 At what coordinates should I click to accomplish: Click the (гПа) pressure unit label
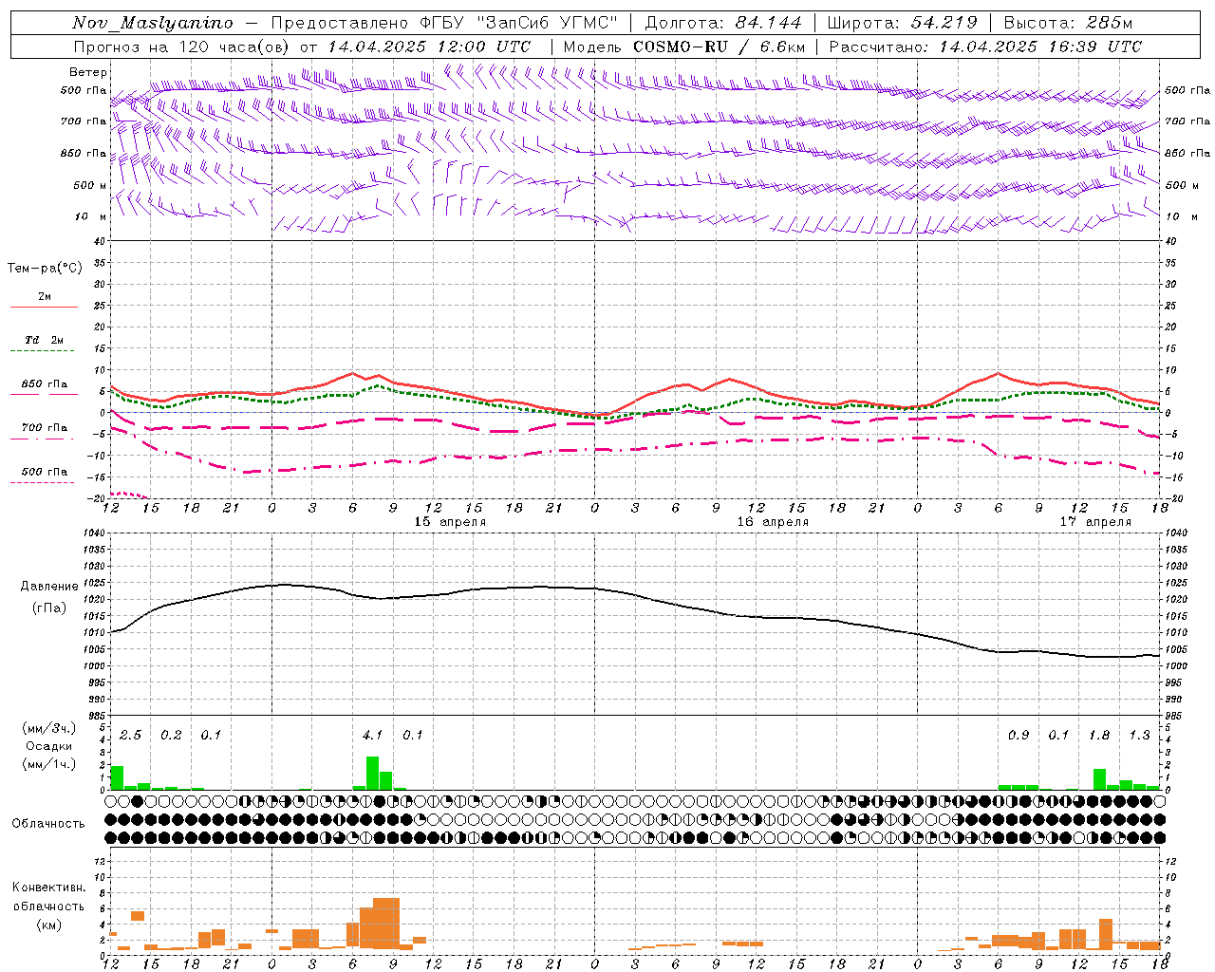click(49, 608)
